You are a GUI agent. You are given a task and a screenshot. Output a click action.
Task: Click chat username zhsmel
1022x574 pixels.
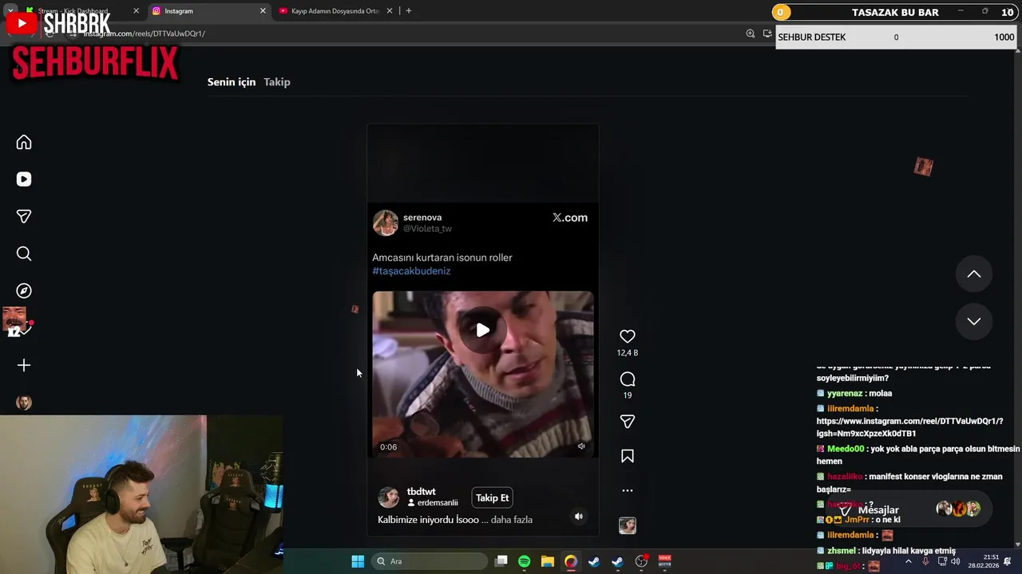point(842,551)
